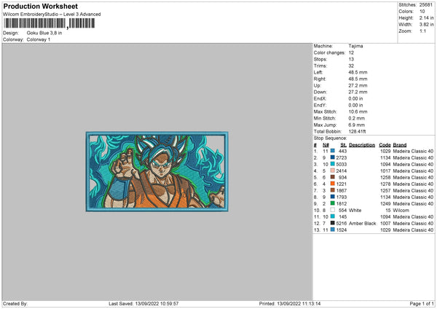Select the zoom value '1:1'
The image size is (437, 309).
point(422,31)
